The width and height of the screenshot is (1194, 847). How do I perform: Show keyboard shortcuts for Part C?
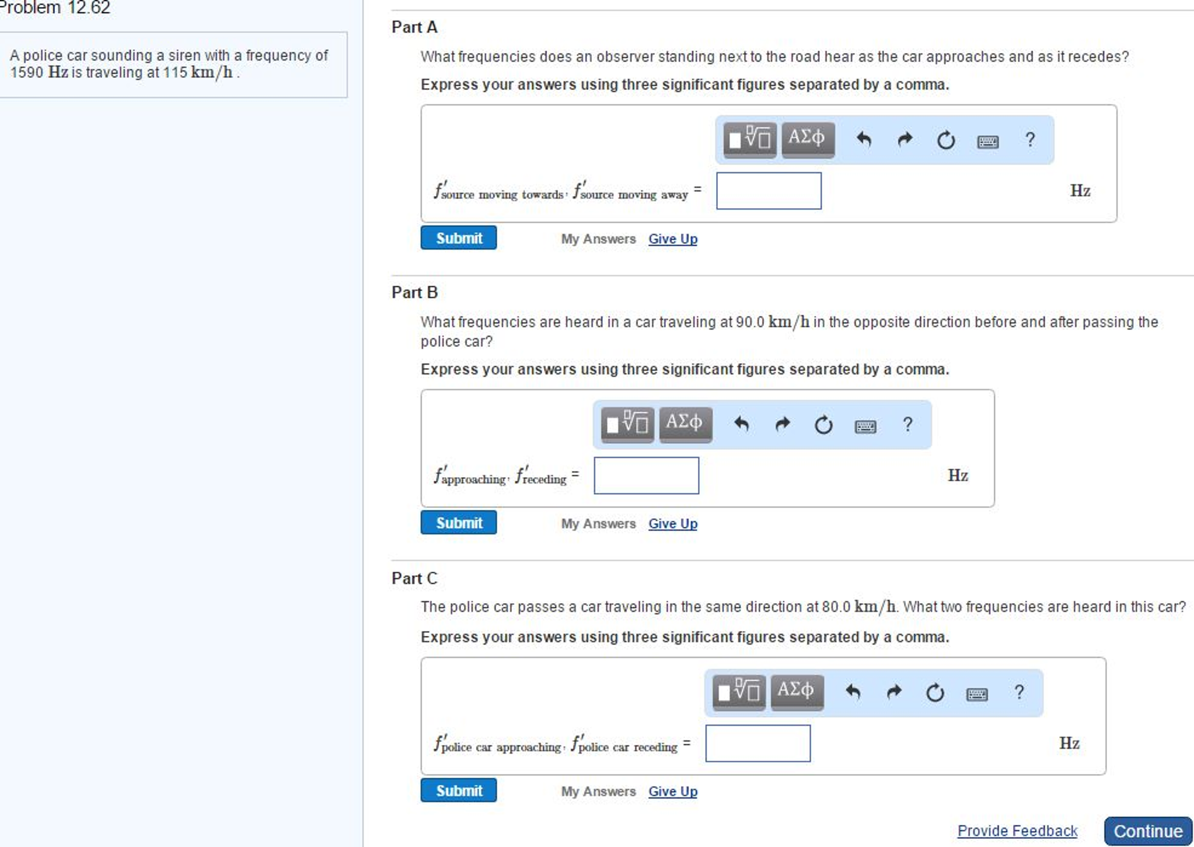point(976,694)
